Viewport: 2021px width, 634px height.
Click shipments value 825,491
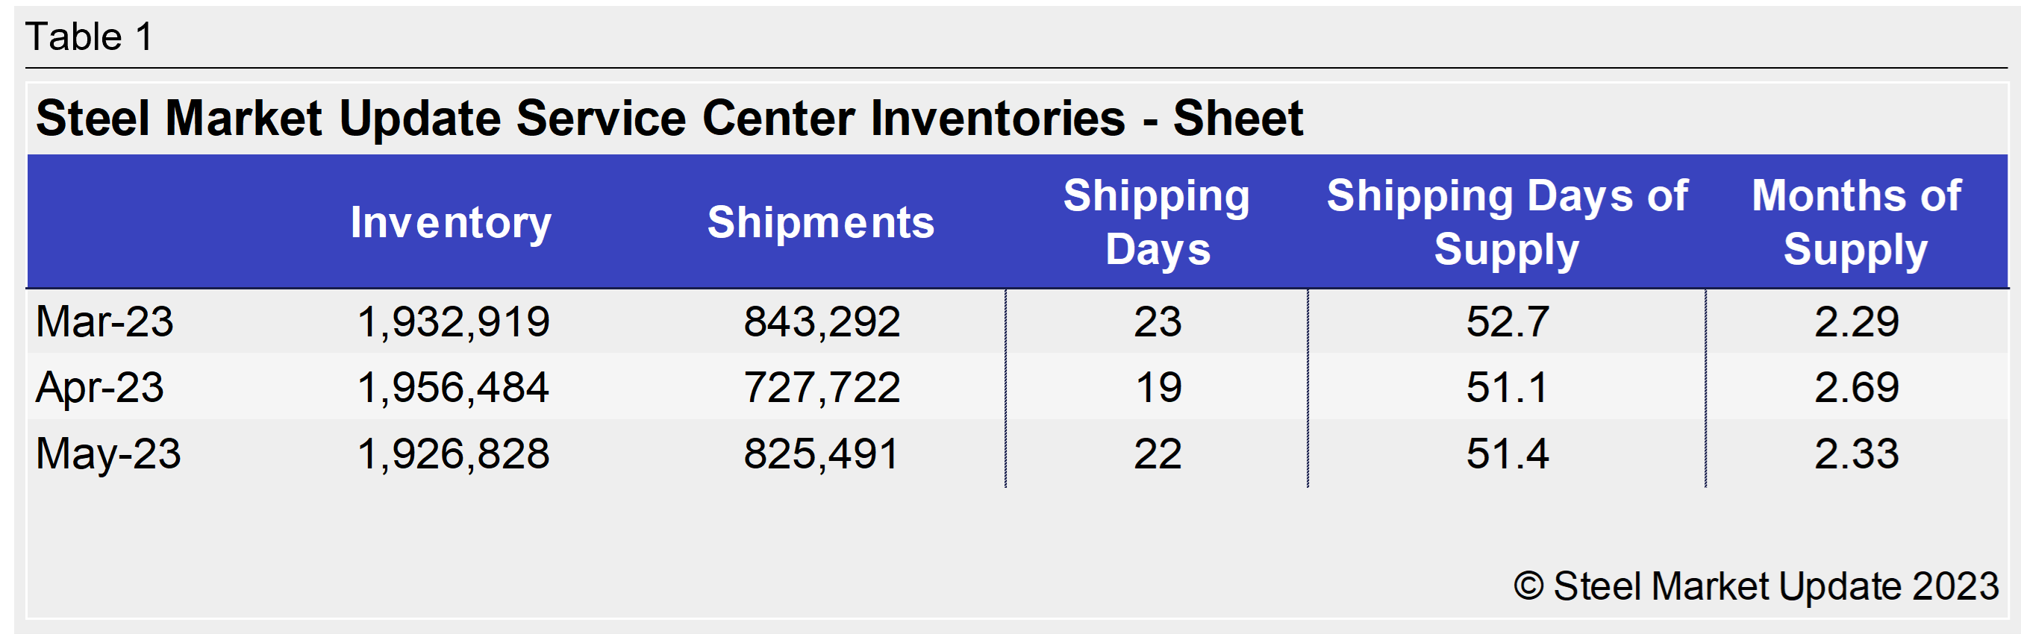point(821,453)
